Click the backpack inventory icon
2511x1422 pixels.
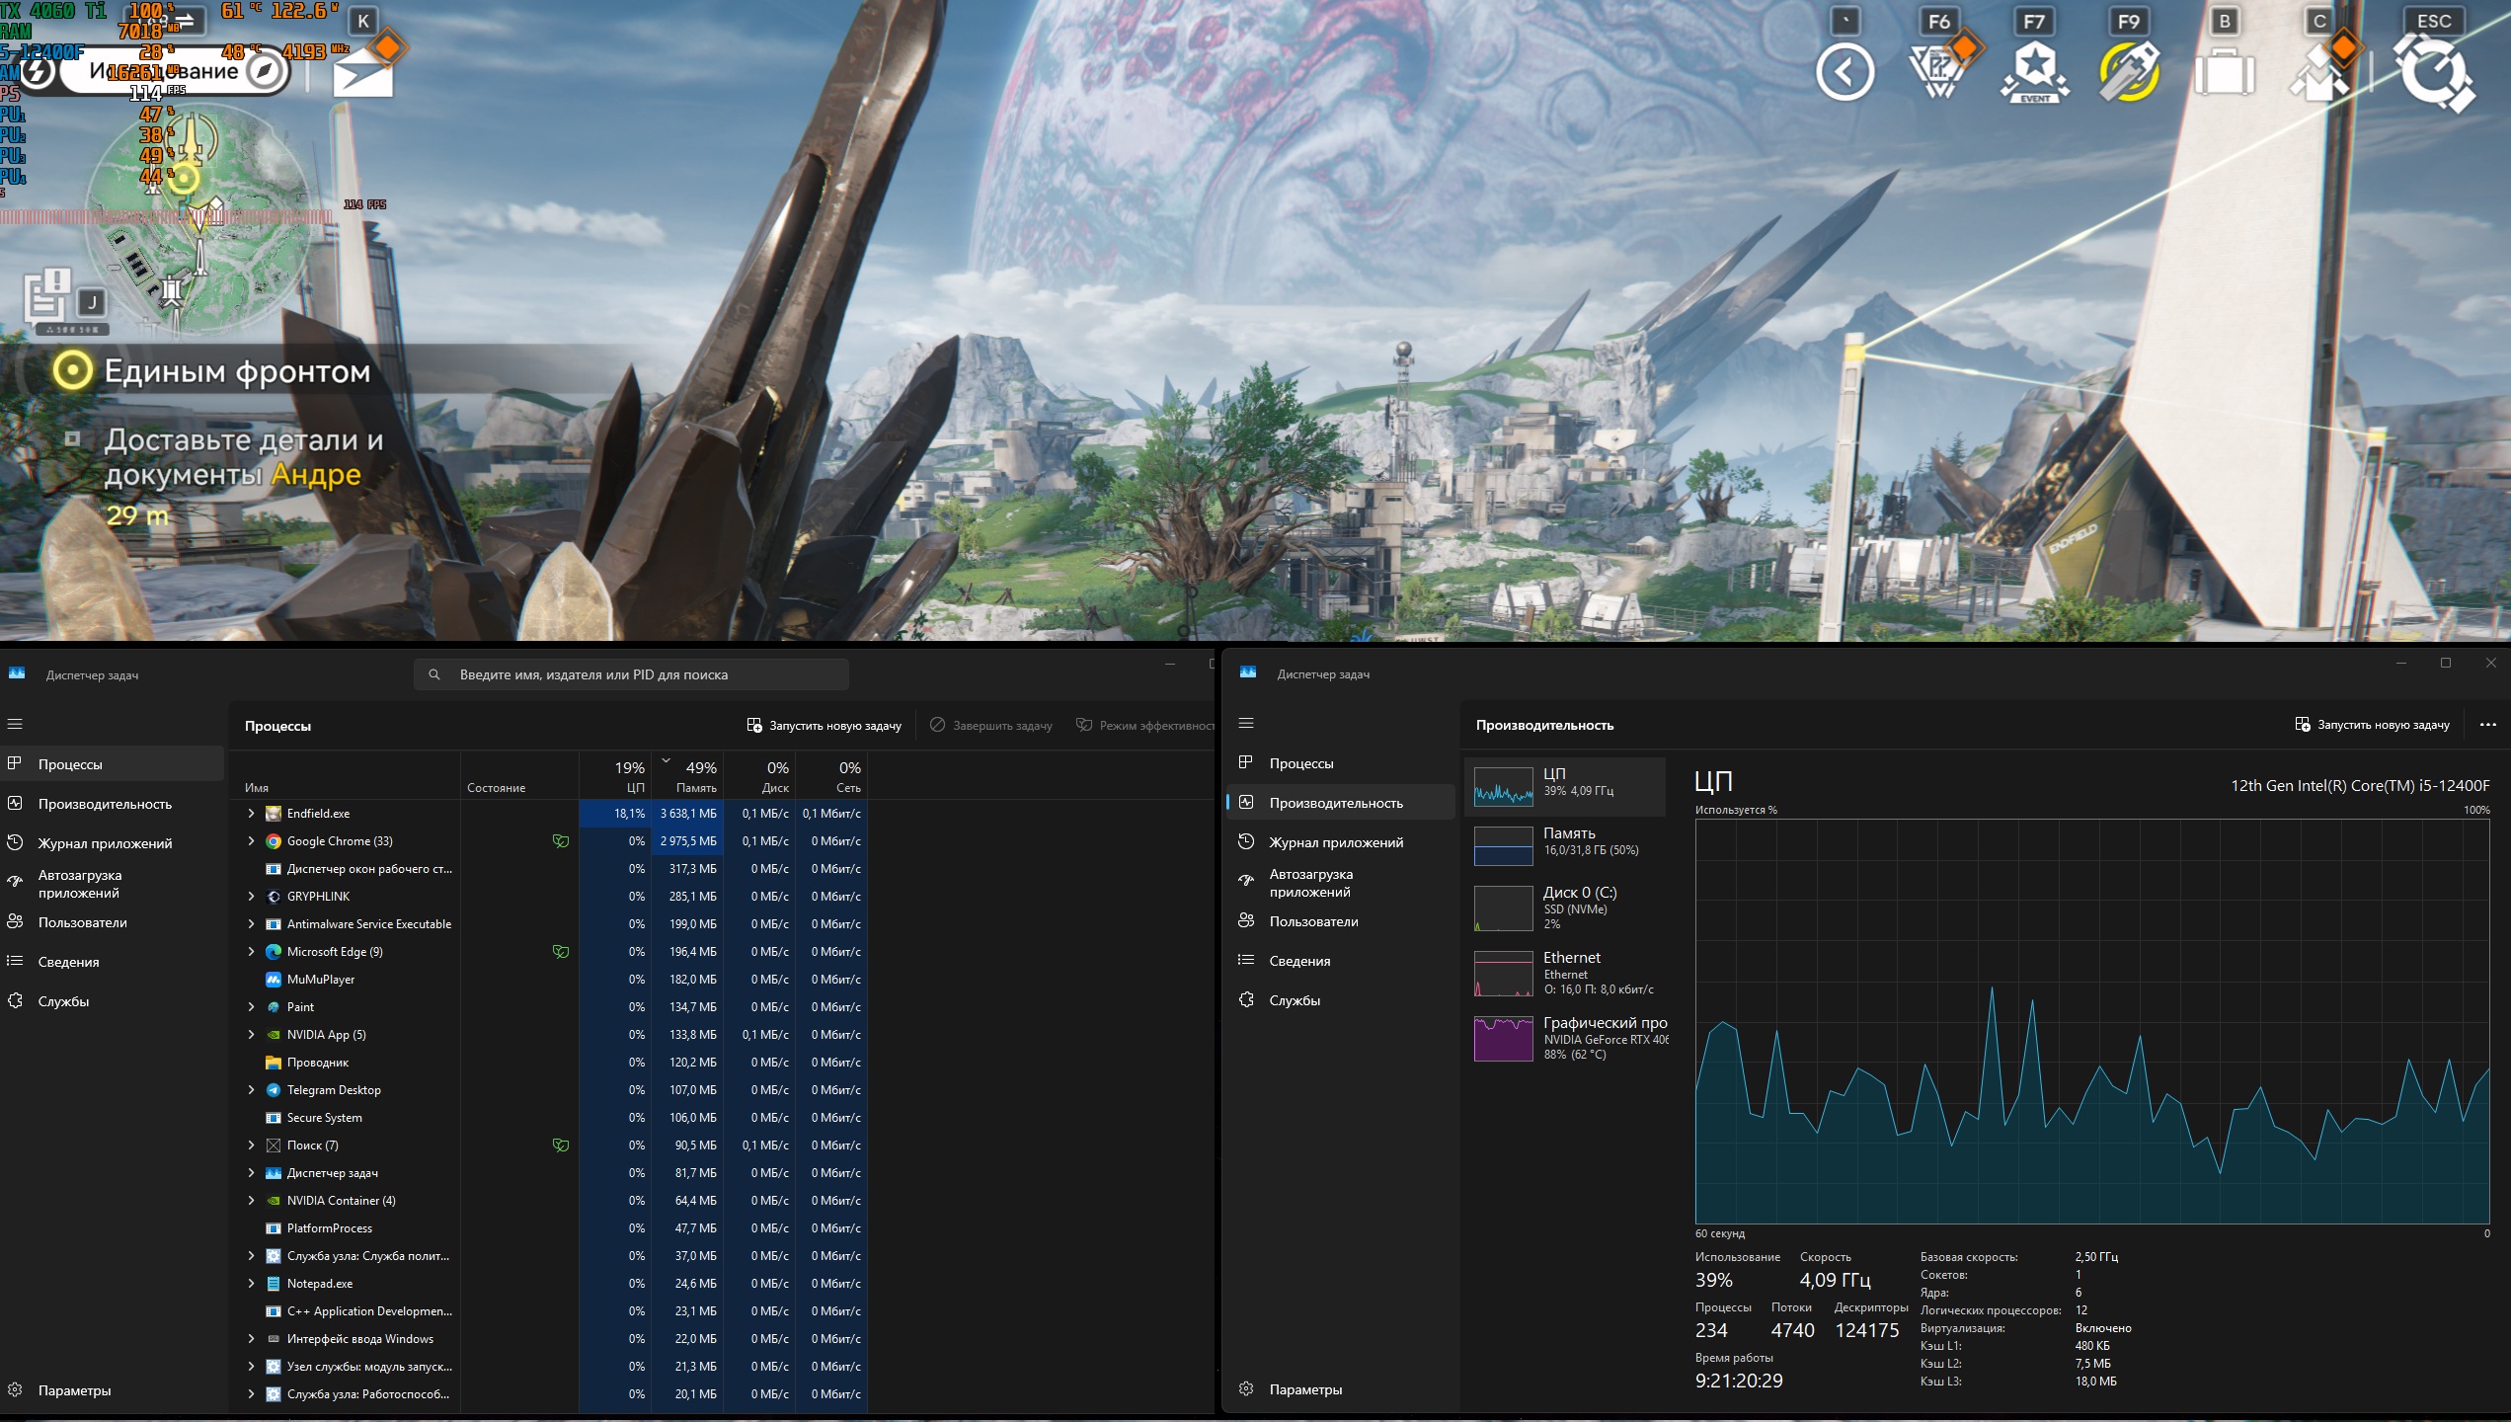coord(2224,74)
